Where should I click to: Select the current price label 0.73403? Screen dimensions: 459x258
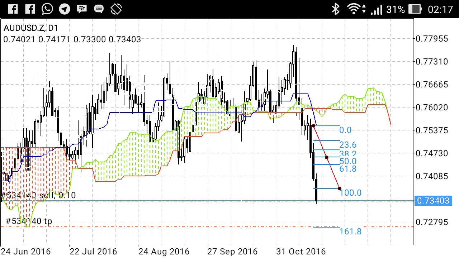coord(434,200)
